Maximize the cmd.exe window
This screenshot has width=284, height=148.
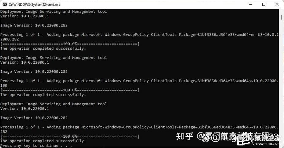264,5
